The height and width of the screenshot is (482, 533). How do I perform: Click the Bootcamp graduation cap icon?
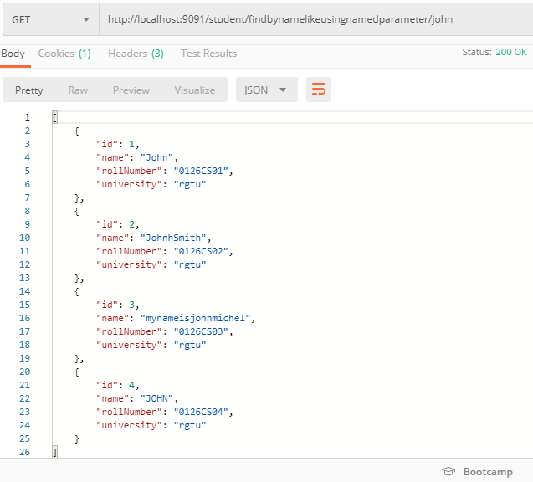(x=448, y=472)
